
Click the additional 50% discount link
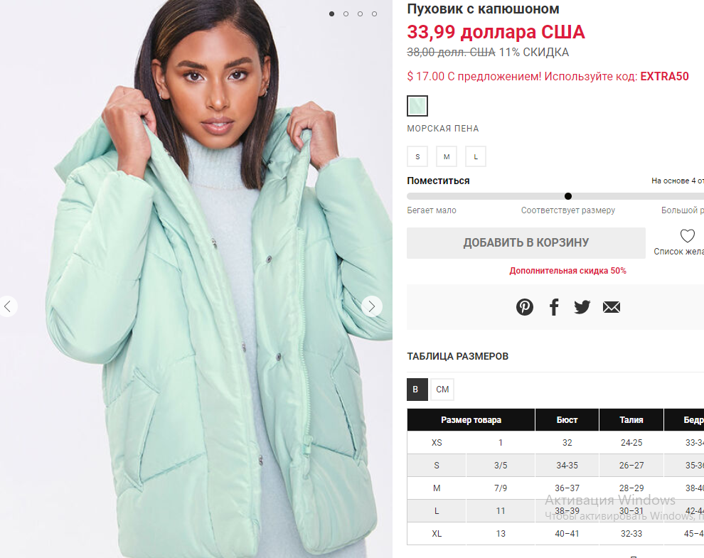(x=567, y=271)
